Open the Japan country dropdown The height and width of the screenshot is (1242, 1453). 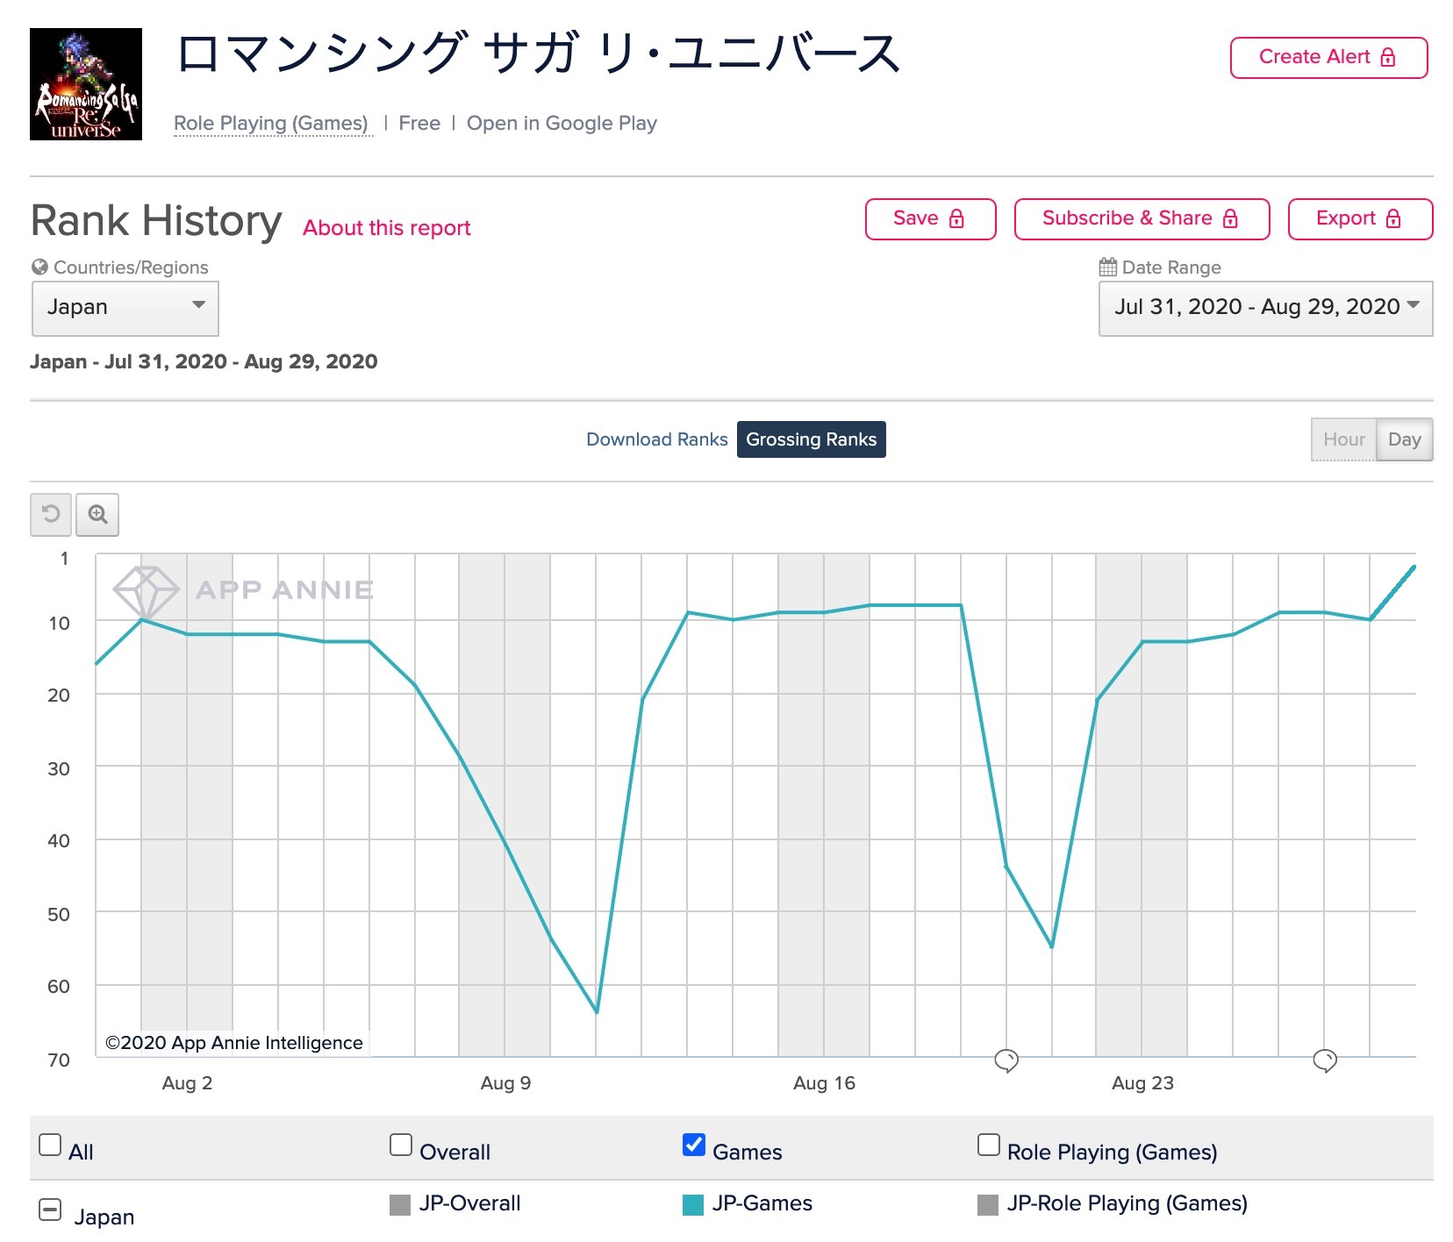[125, 308]
